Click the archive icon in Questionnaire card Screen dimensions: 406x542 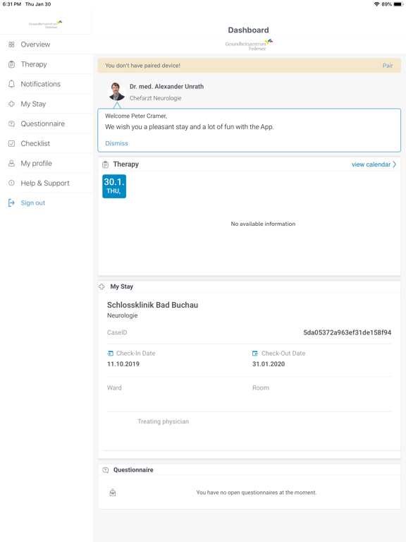pos(113,493)
